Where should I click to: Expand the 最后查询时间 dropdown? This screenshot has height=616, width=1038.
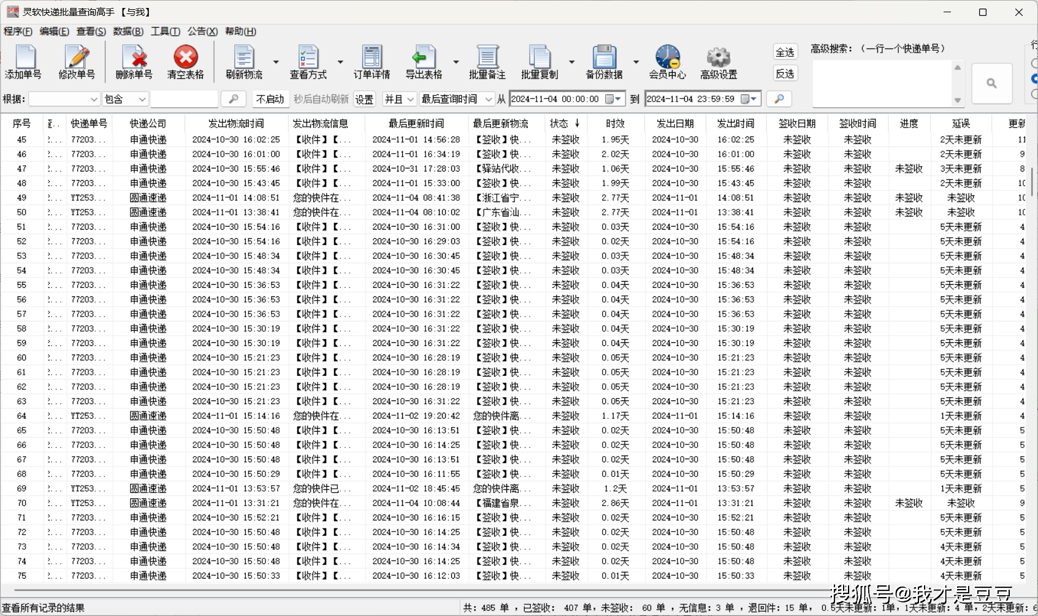(488, 99)
